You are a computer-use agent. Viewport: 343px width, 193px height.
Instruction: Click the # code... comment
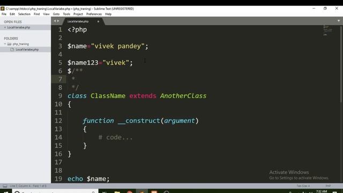point(116,137)
